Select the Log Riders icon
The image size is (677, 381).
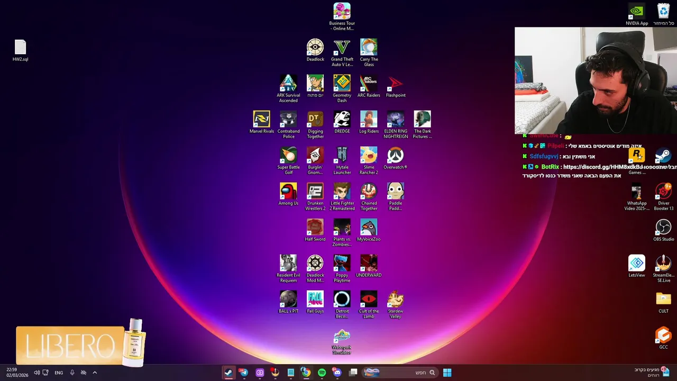[x=369, y=122]
